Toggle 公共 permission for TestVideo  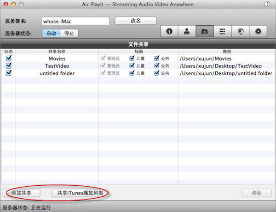pos(156,65)
